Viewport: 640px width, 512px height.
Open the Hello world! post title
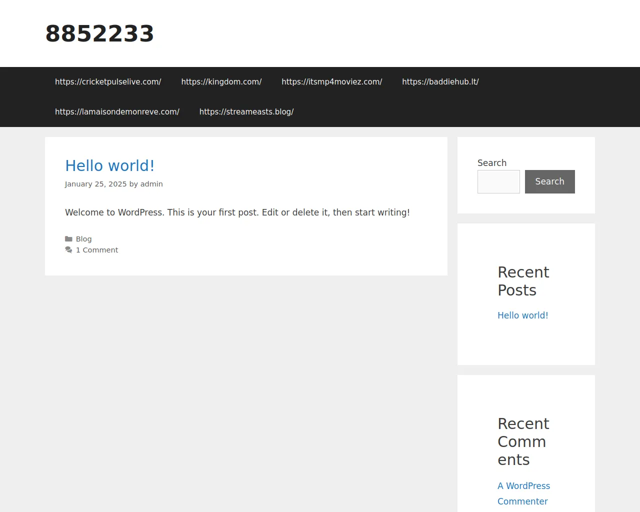point(109,166)
